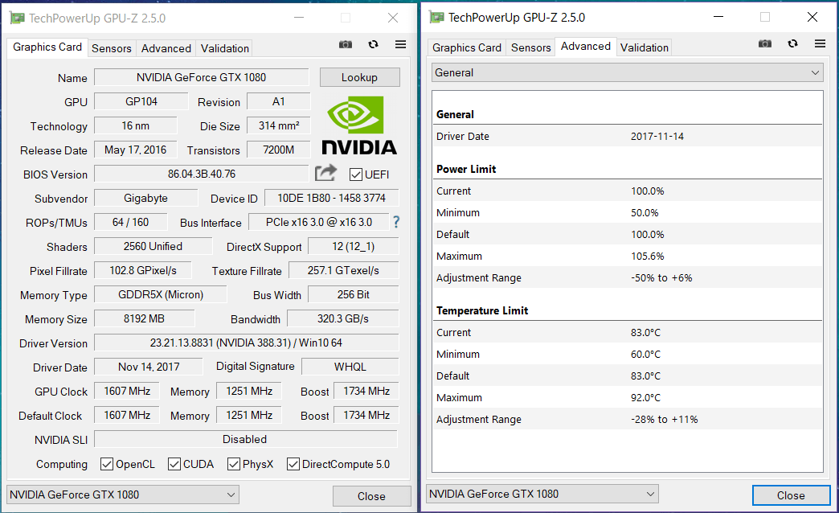839x513 pixels.
Task: Minimize the left GPU-Z window
Action: [x=299, y=18]
